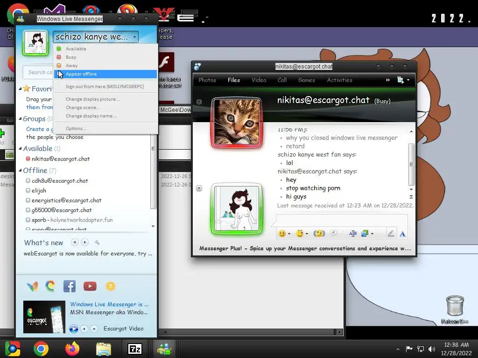Click the chat conversation scrollbar
Viewport: 478px width, 358px height.
click(x=411, y=165)
